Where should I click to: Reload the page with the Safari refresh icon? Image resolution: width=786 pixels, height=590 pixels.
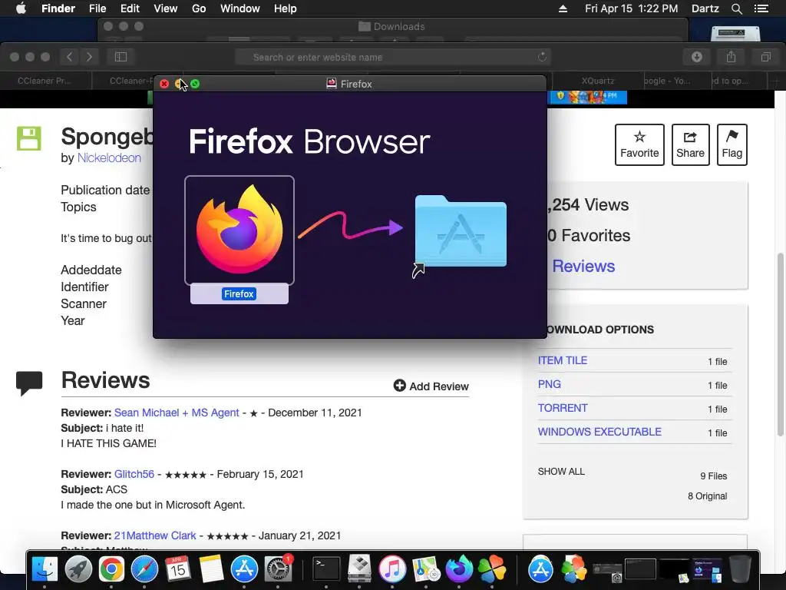542,57
